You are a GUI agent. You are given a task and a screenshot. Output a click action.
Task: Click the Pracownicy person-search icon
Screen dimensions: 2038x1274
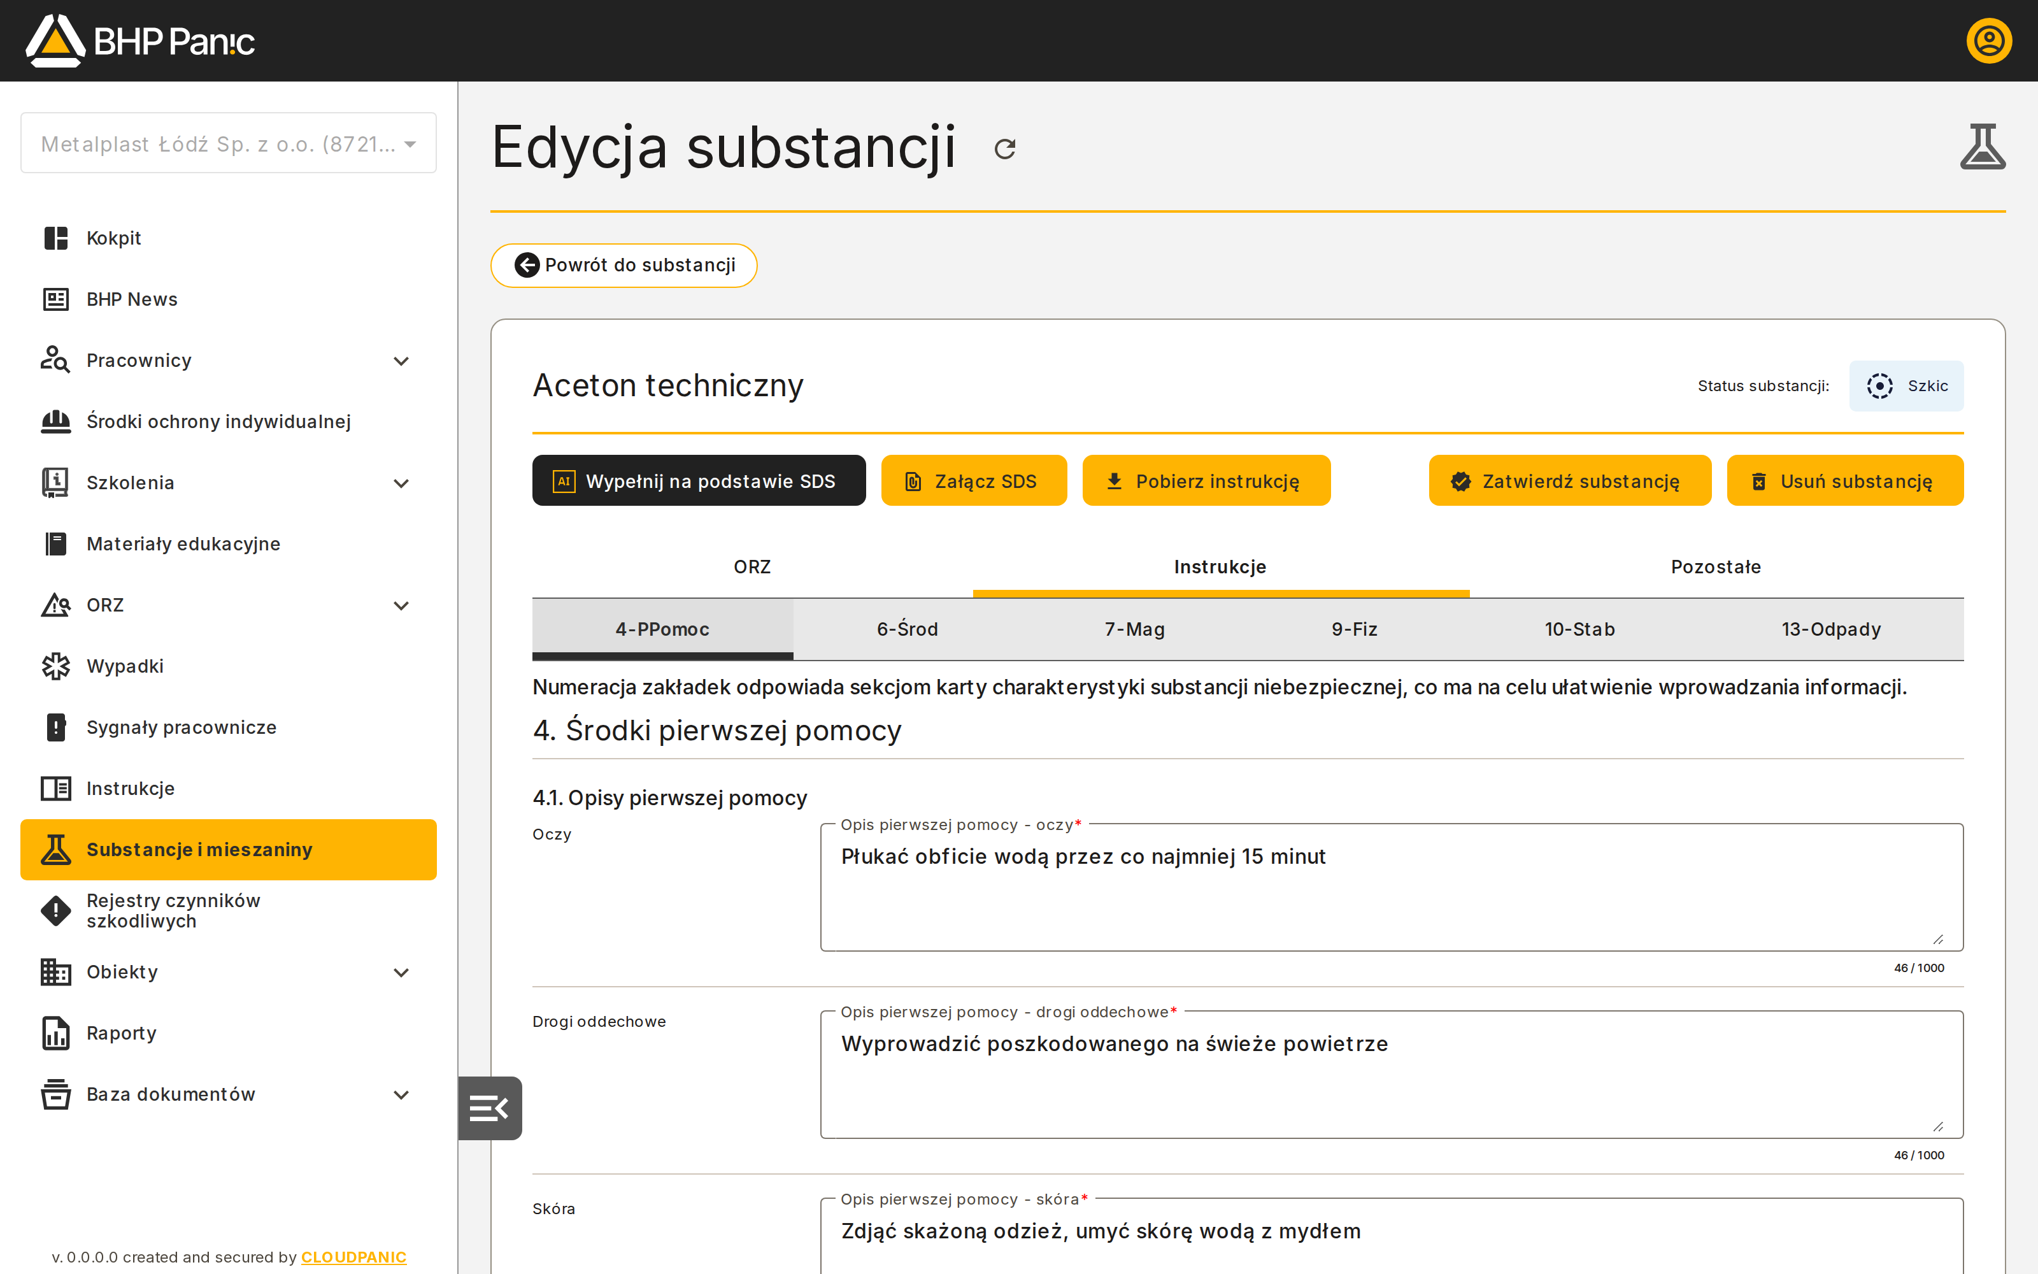pyautogui.click(x=55, y=361)
